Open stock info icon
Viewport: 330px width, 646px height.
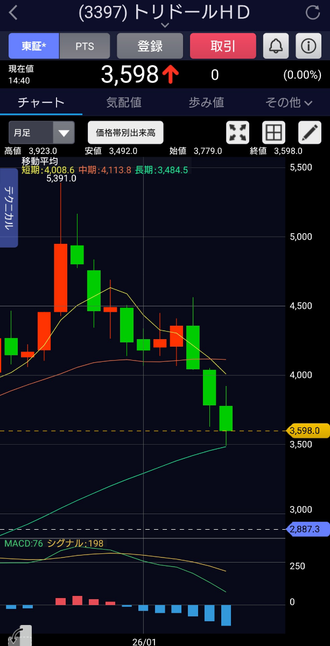[x=308, y=46]
